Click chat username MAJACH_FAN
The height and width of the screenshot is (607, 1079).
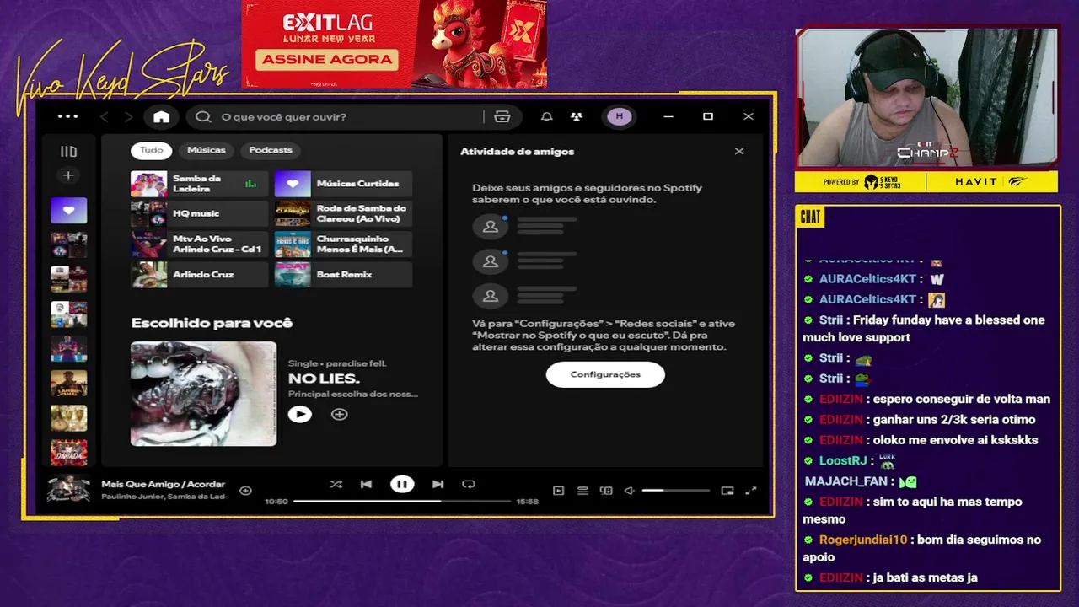click(846, 481)
